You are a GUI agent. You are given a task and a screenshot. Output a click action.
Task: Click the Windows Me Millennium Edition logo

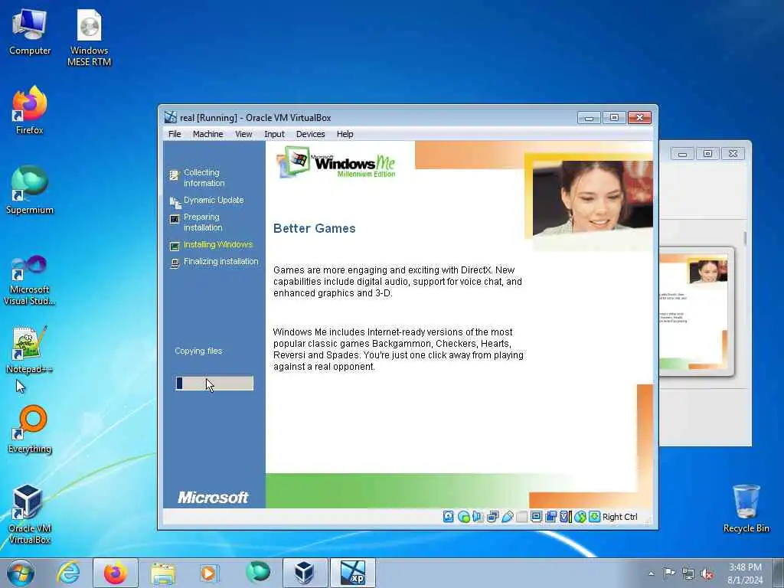click(337, 162)
